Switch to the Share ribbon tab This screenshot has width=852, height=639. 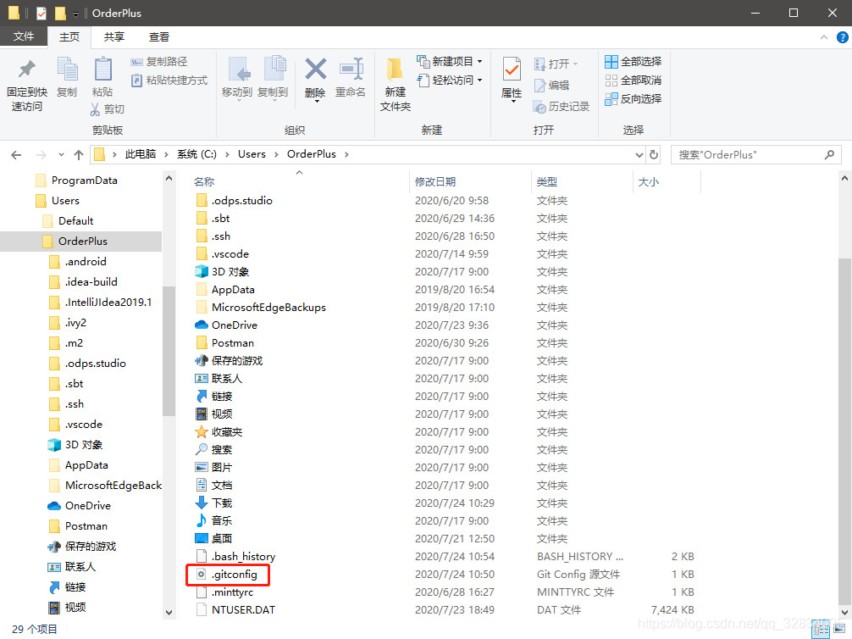tap(114, 37)
